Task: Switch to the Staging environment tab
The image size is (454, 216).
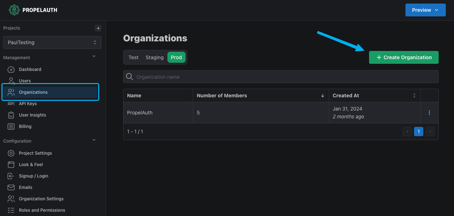Action: tap(155, 57)
